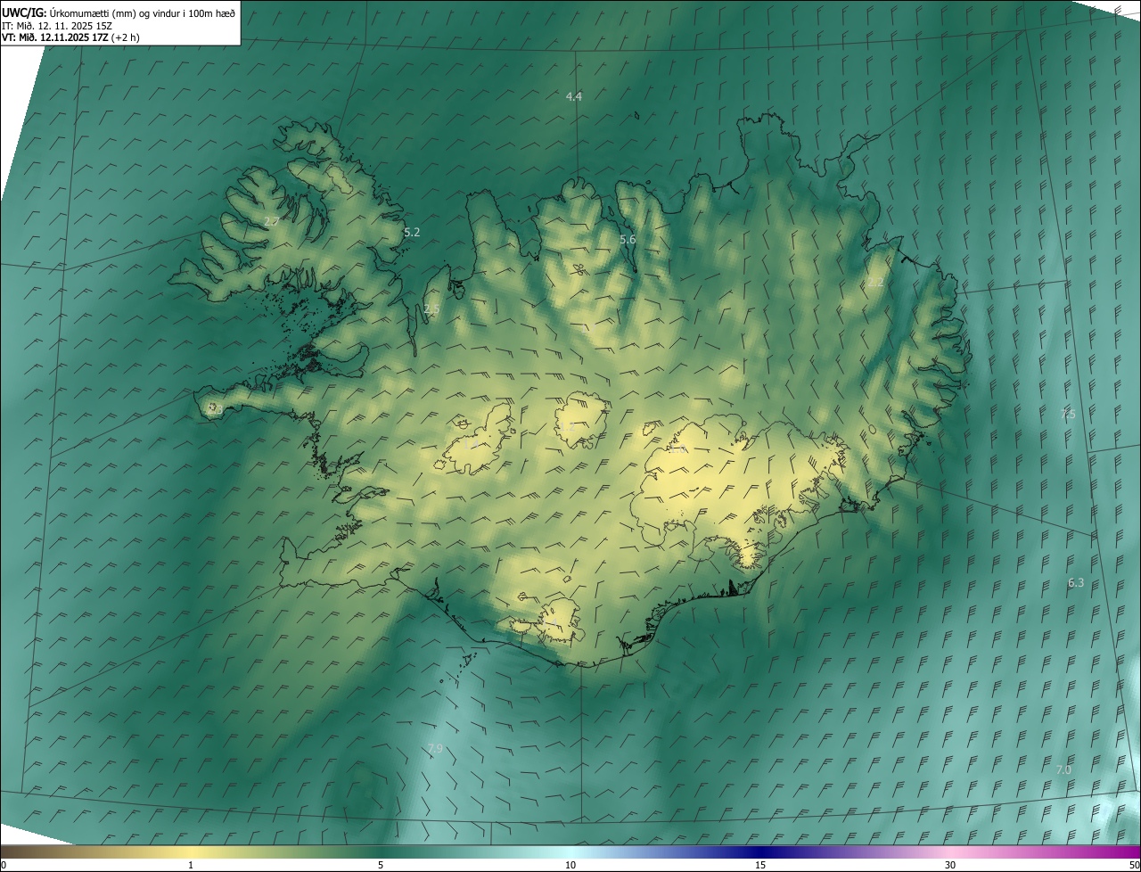Viewport: 1141px width, 872px height.
Task: Click the 7.9 value south of Iceland
Action: coord(435,749)
